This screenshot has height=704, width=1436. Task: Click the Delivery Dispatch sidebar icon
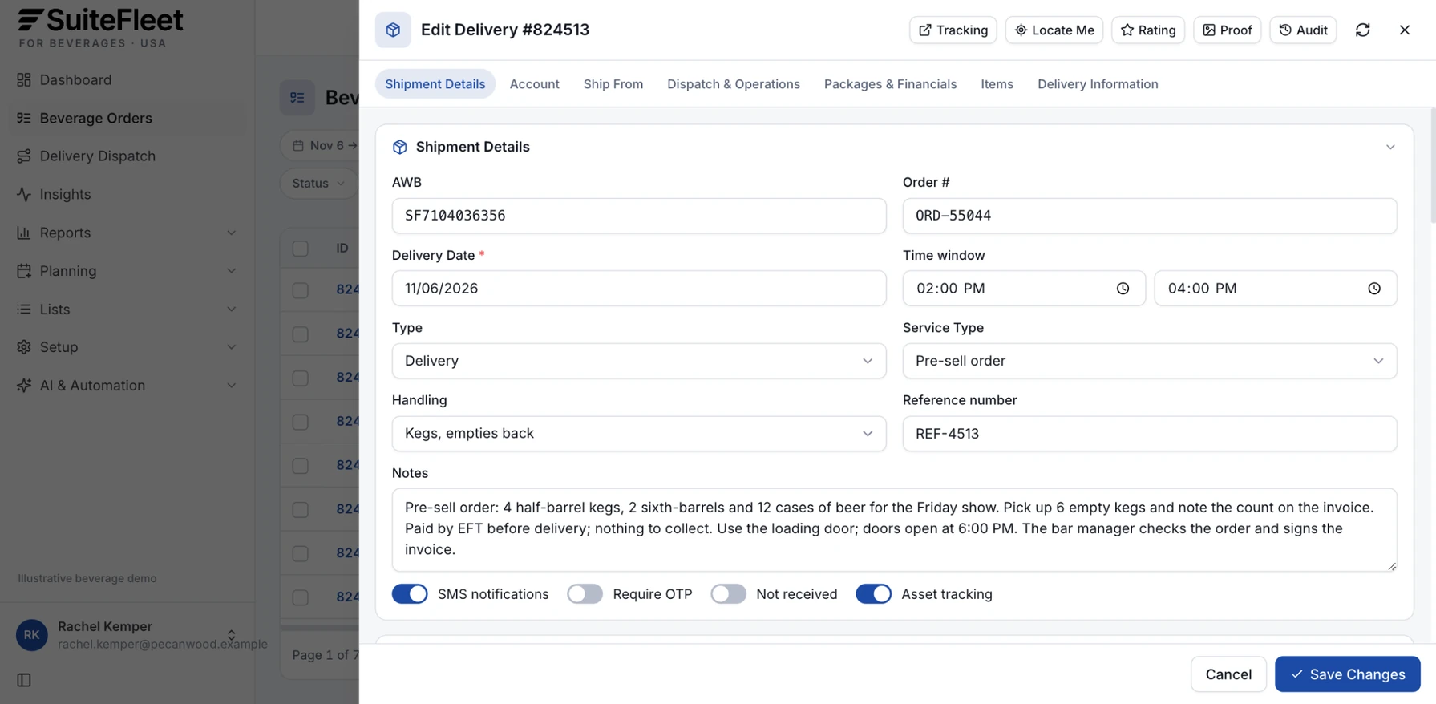[24, 156]
